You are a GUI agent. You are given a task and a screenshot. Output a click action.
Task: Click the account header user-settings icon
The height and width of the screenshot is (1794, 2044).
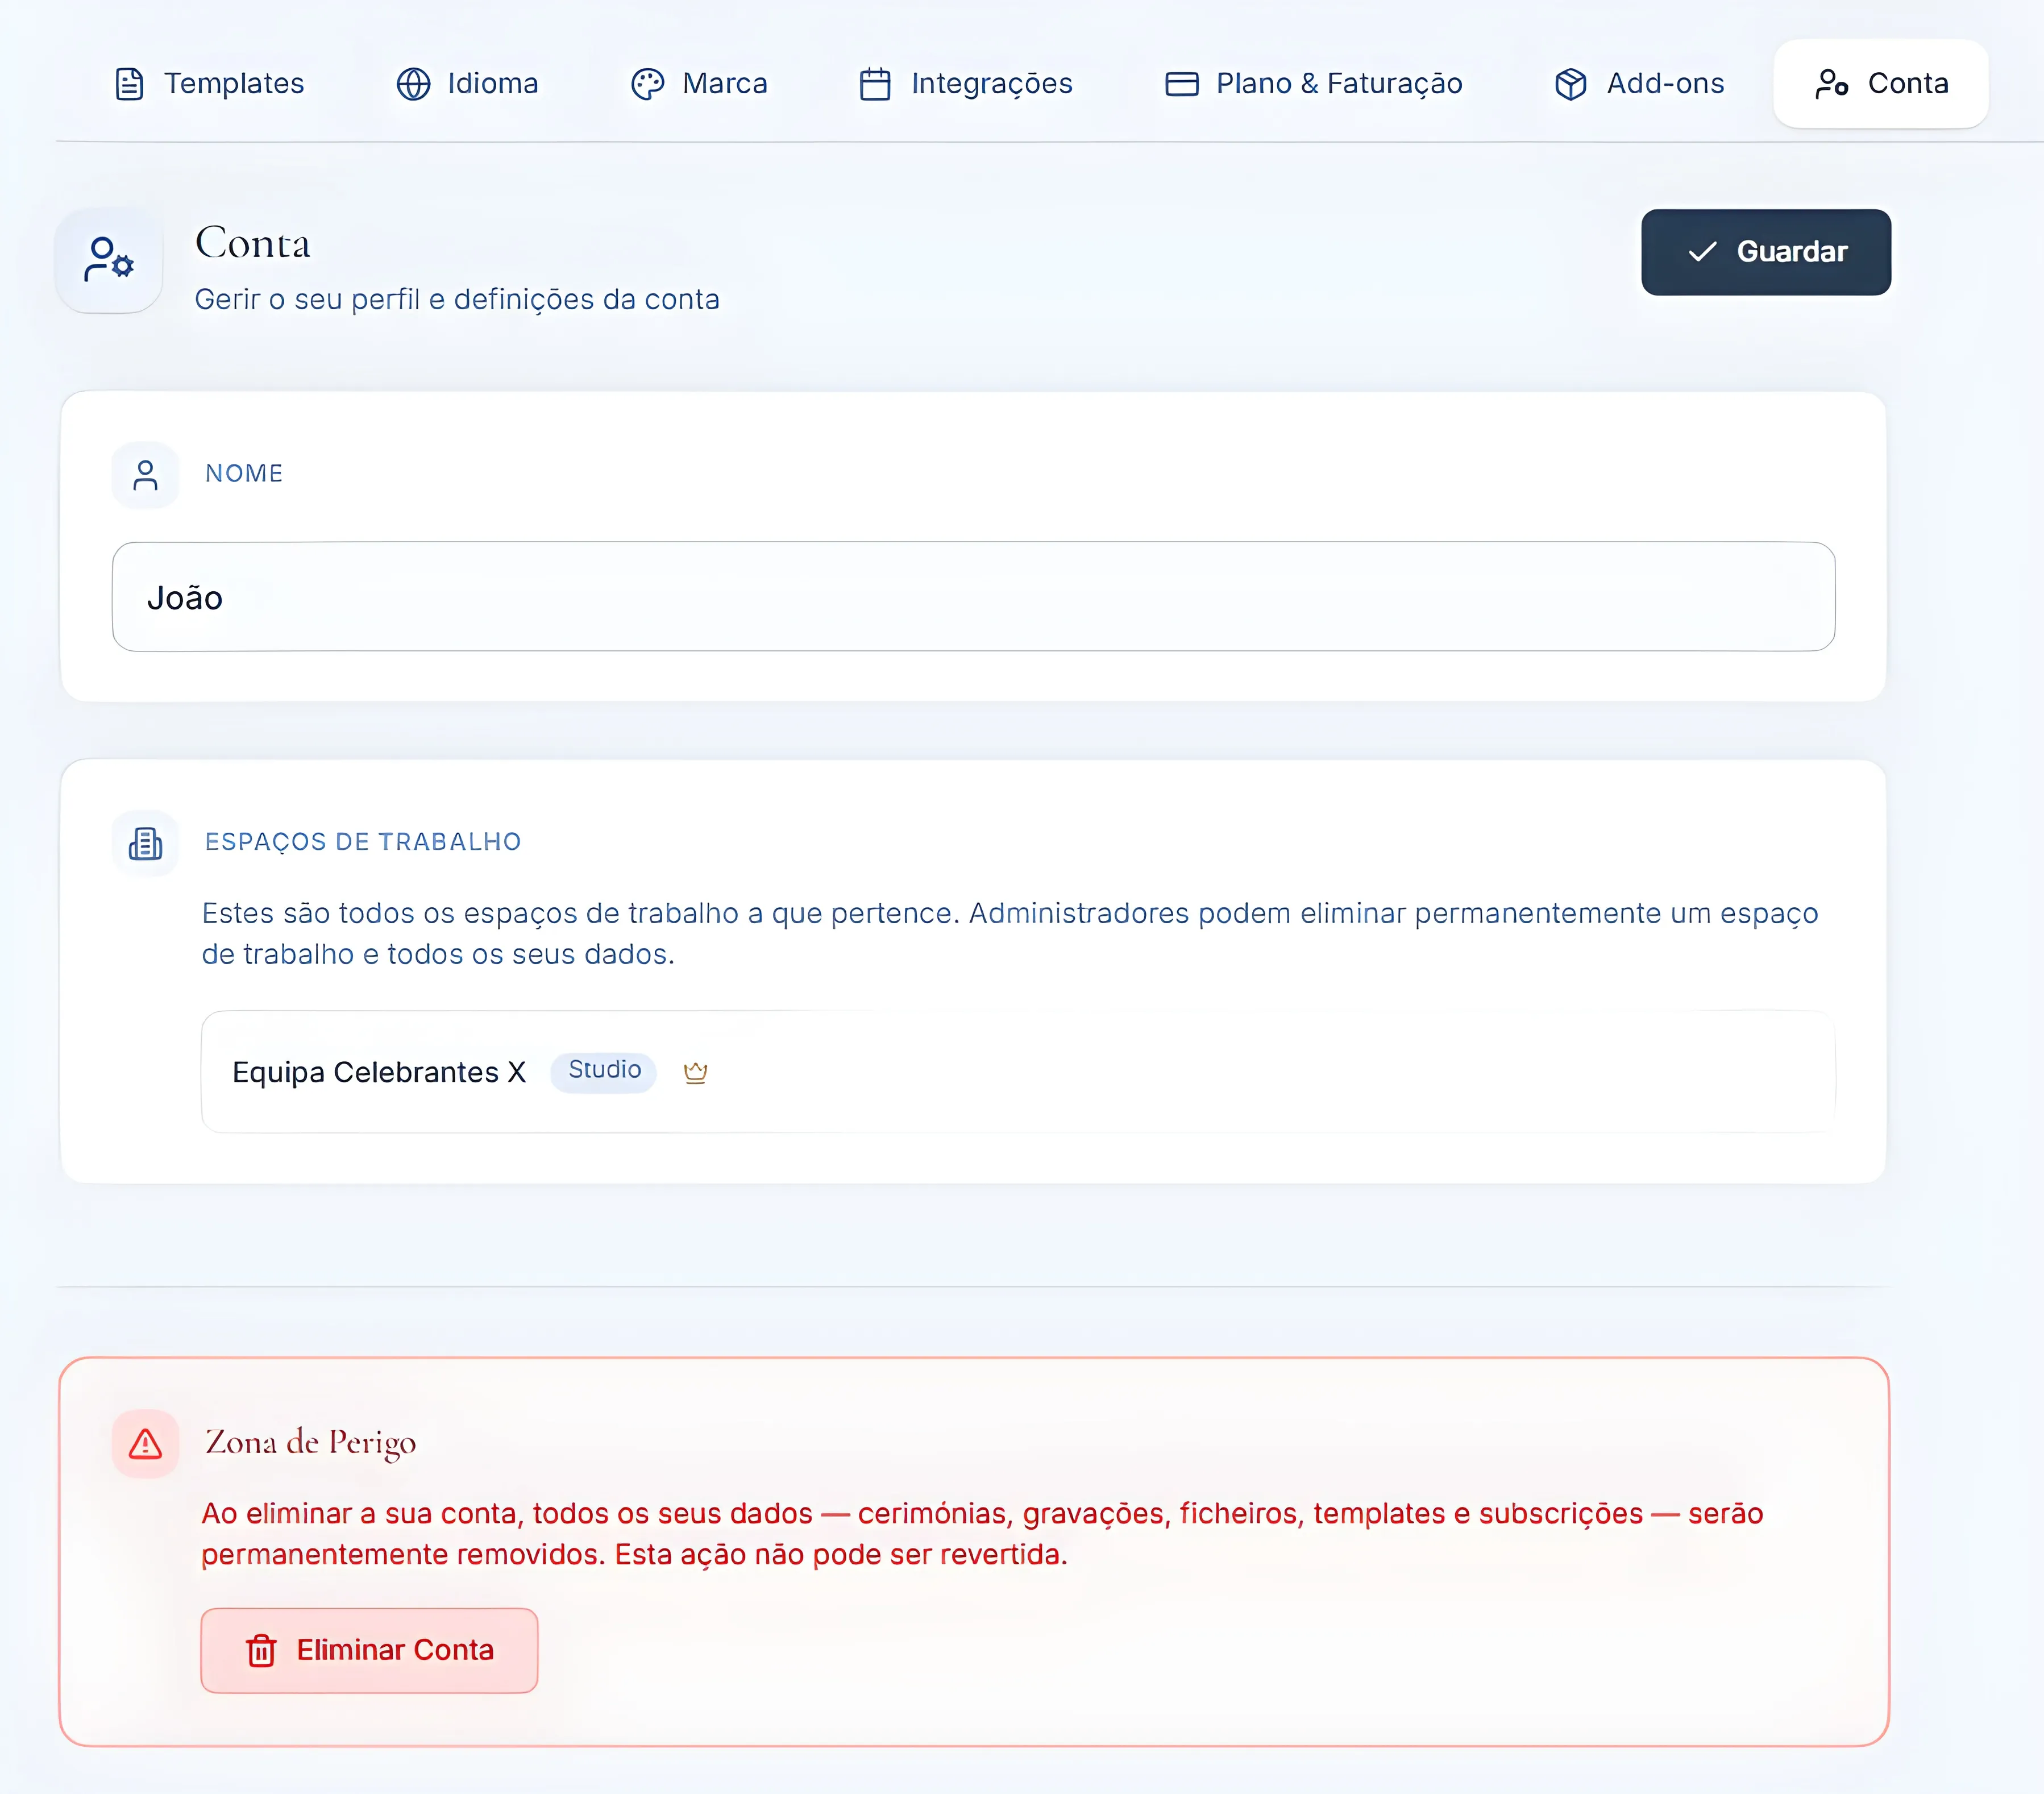[109, 260]
